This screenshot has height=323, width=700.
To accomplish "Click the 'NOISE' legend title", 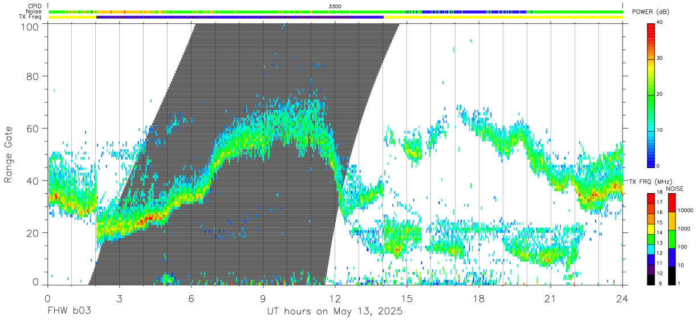I will coord(675,189).
